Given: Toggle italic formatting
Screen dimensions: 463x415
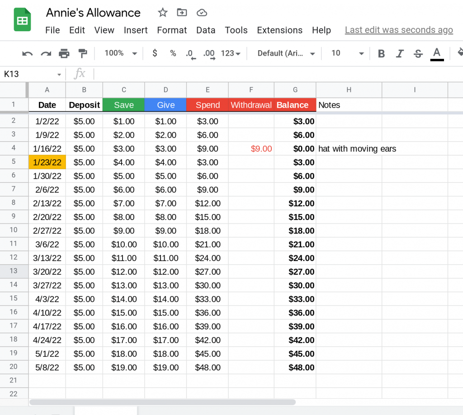Looking at the screenshot, I should [x=400, y=53].
